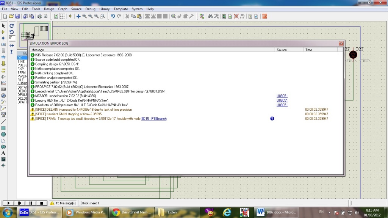Viewport: 388px width, 218px height.
Task: Save the design with the floppy icon
Action: point(17,16)
